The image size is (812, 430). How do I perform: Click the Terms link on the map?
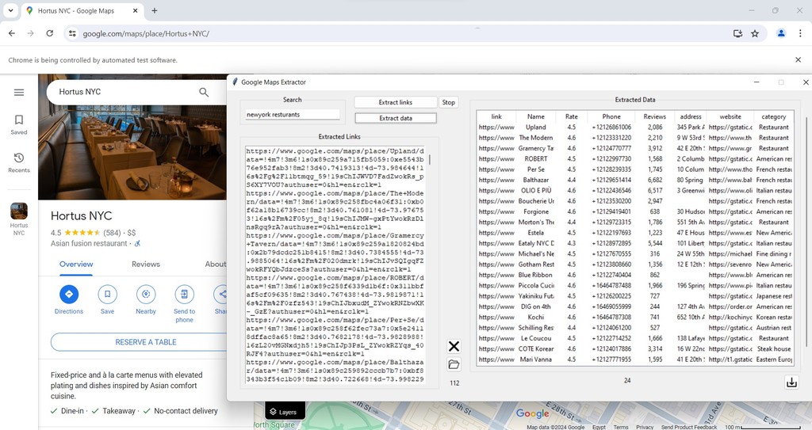pyautogui.click(x=621, y=427)
